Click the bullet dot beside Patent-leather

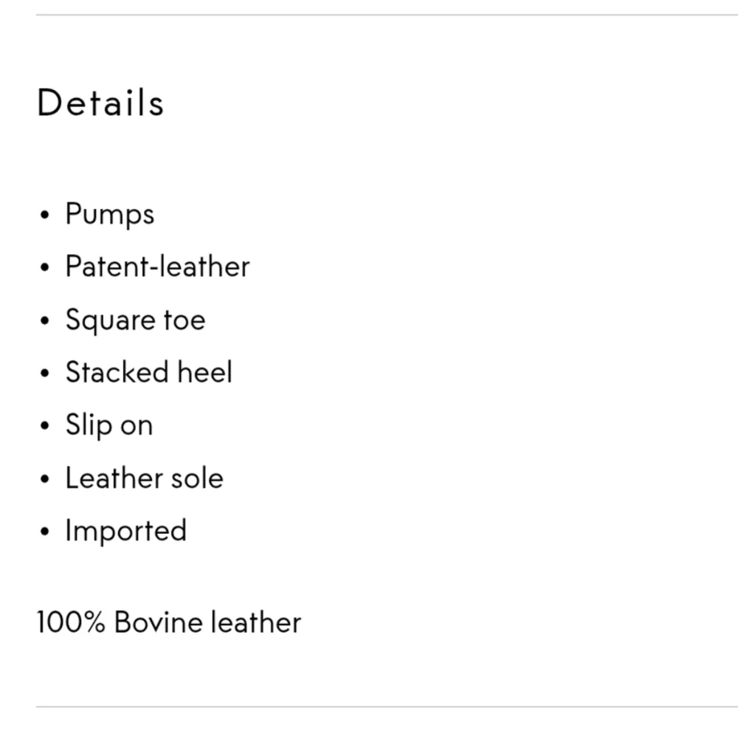45,268
